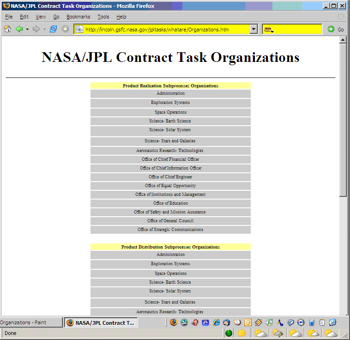350x340 pixels.
Task: Click Product Distribution Subprocesses Organizations header
Action: 170,247
